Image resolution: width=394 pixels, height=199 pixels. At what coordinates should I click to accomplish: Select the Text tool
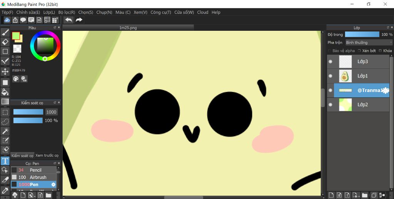click(5, 161)
